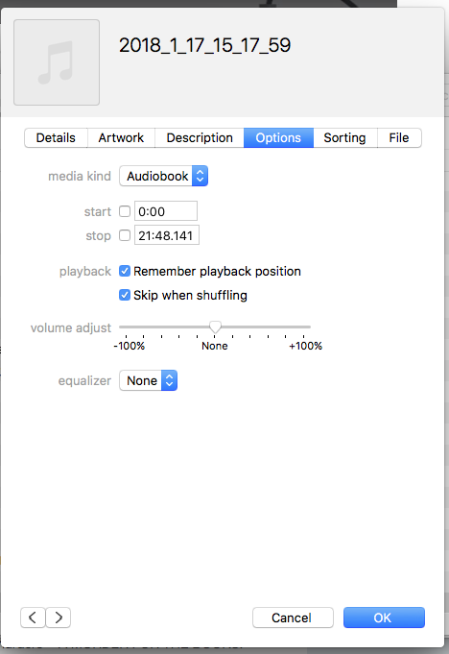This screenshot has height=654, width=449.
Task: Open the Artwork tab
Action: 121,137
